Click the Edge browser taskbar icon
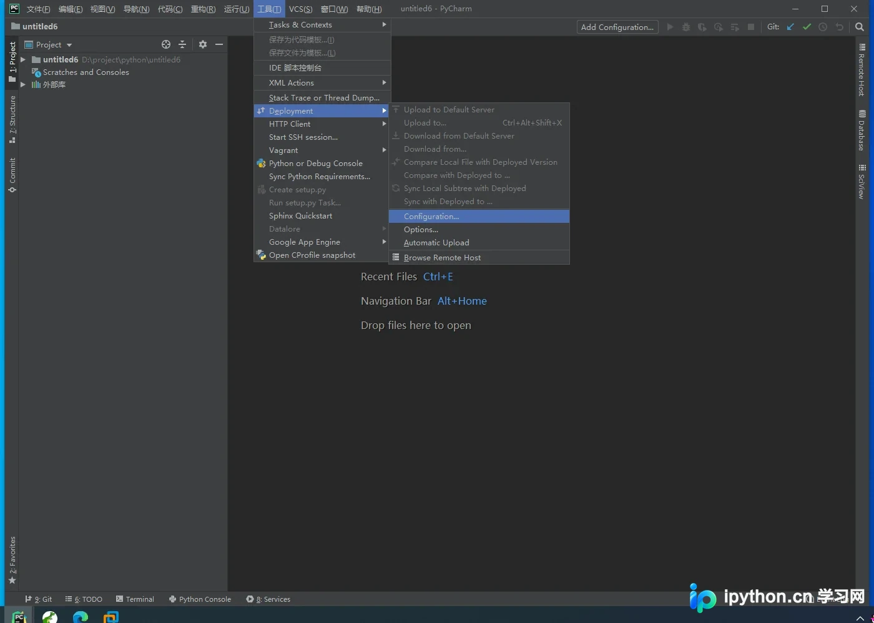The image size is (874, 623). tap(81, 617)
